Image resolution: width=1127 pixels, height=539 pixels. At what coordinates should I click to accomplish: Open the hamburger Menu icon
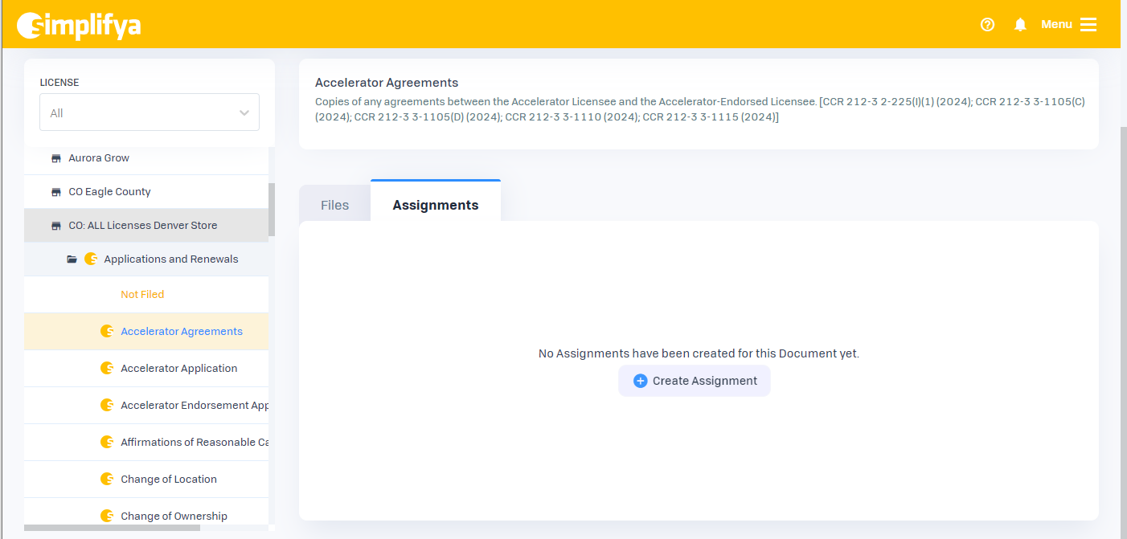[x=1088, y=25]
